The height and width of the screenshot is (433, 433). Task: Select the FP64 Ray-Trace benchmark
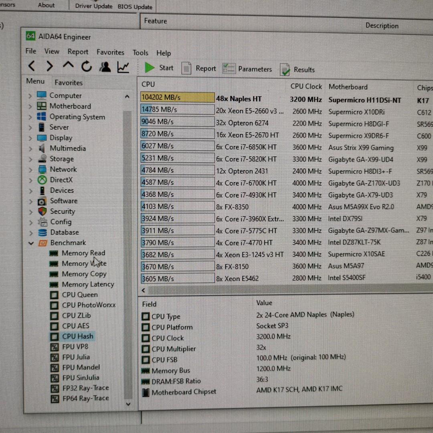tap(86, 398)
